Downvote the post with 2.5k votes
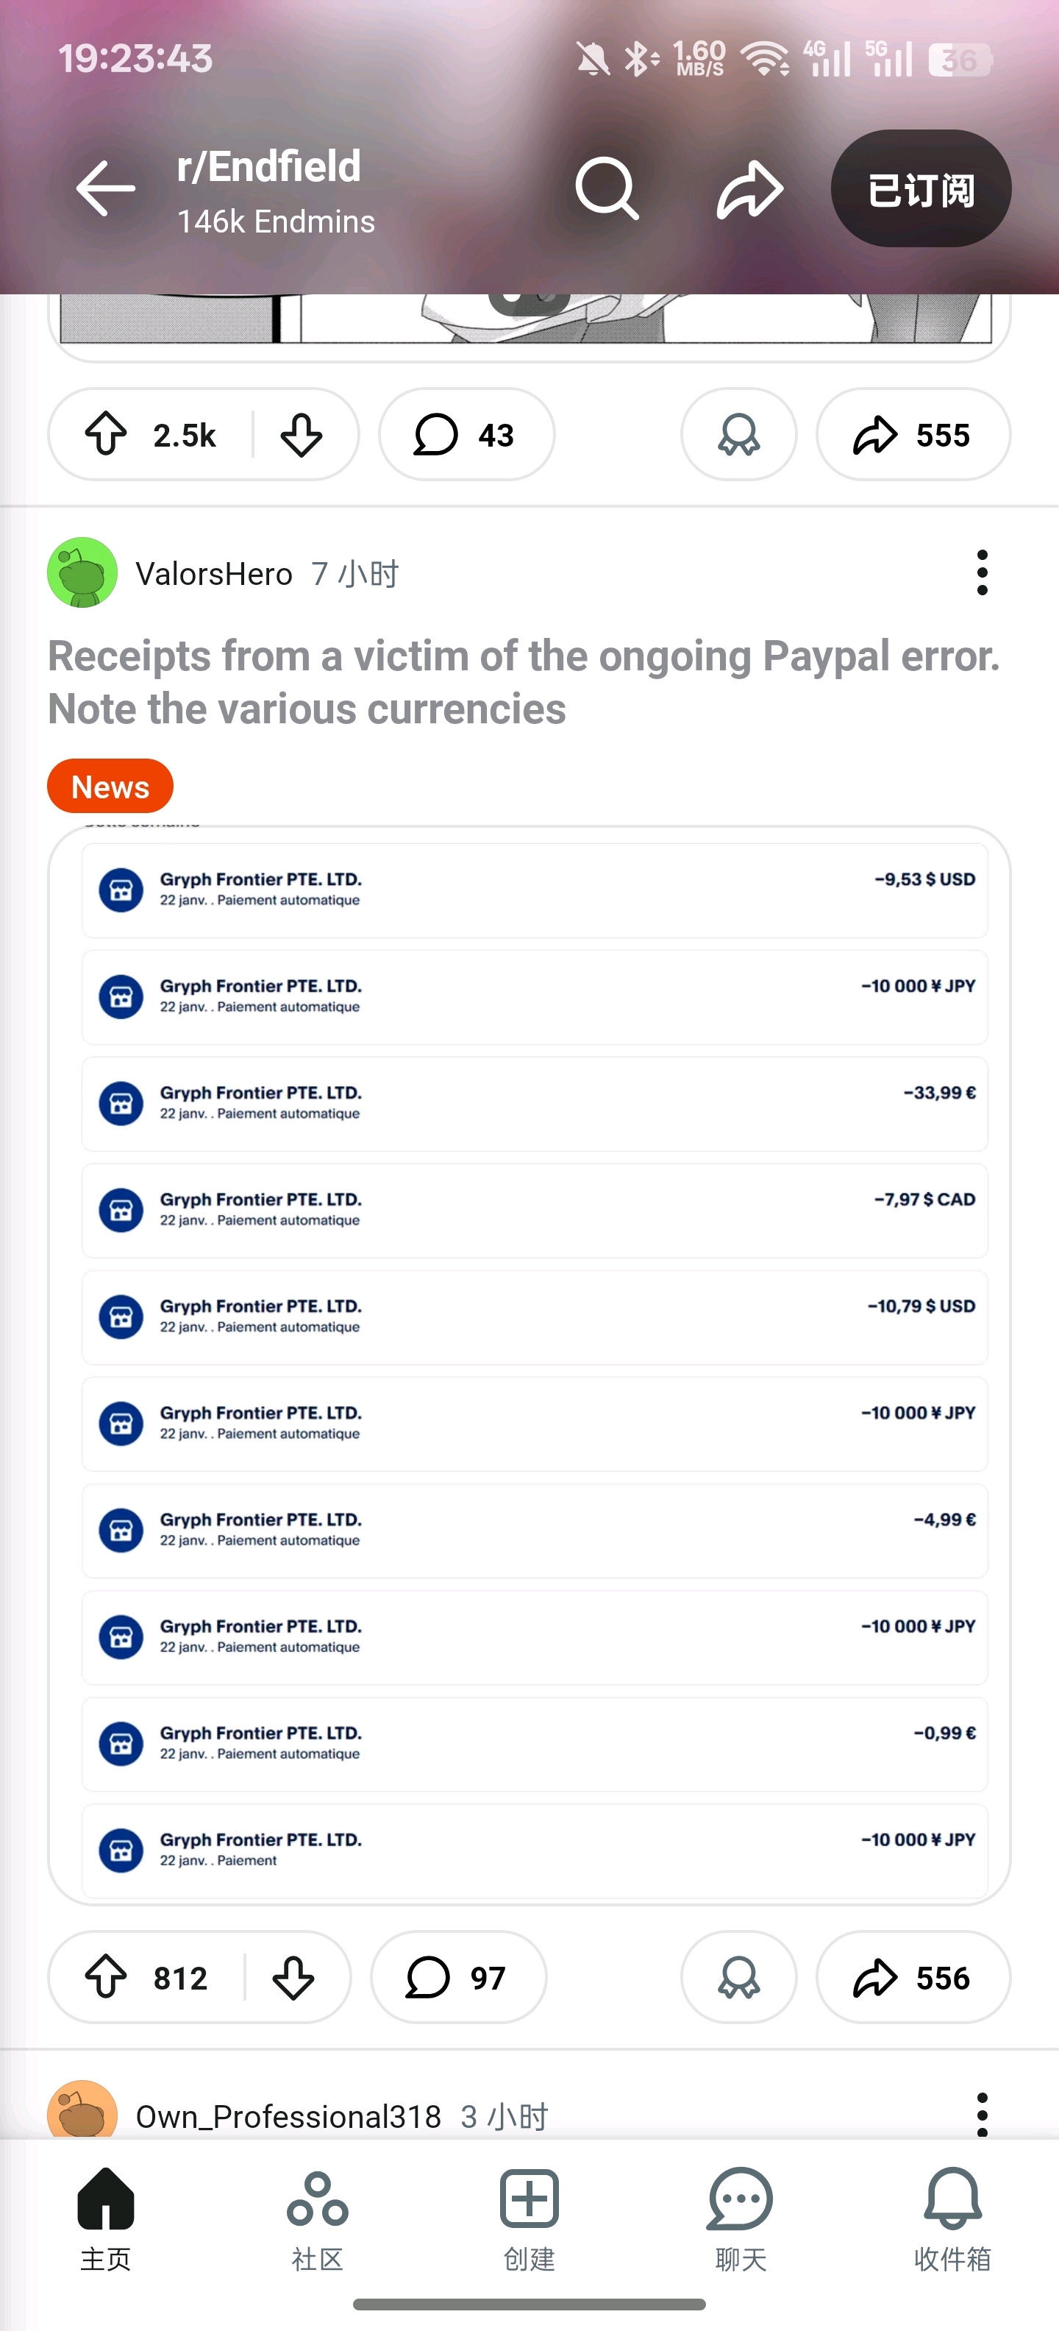1059x2331 pixels. tap(301, 434)
